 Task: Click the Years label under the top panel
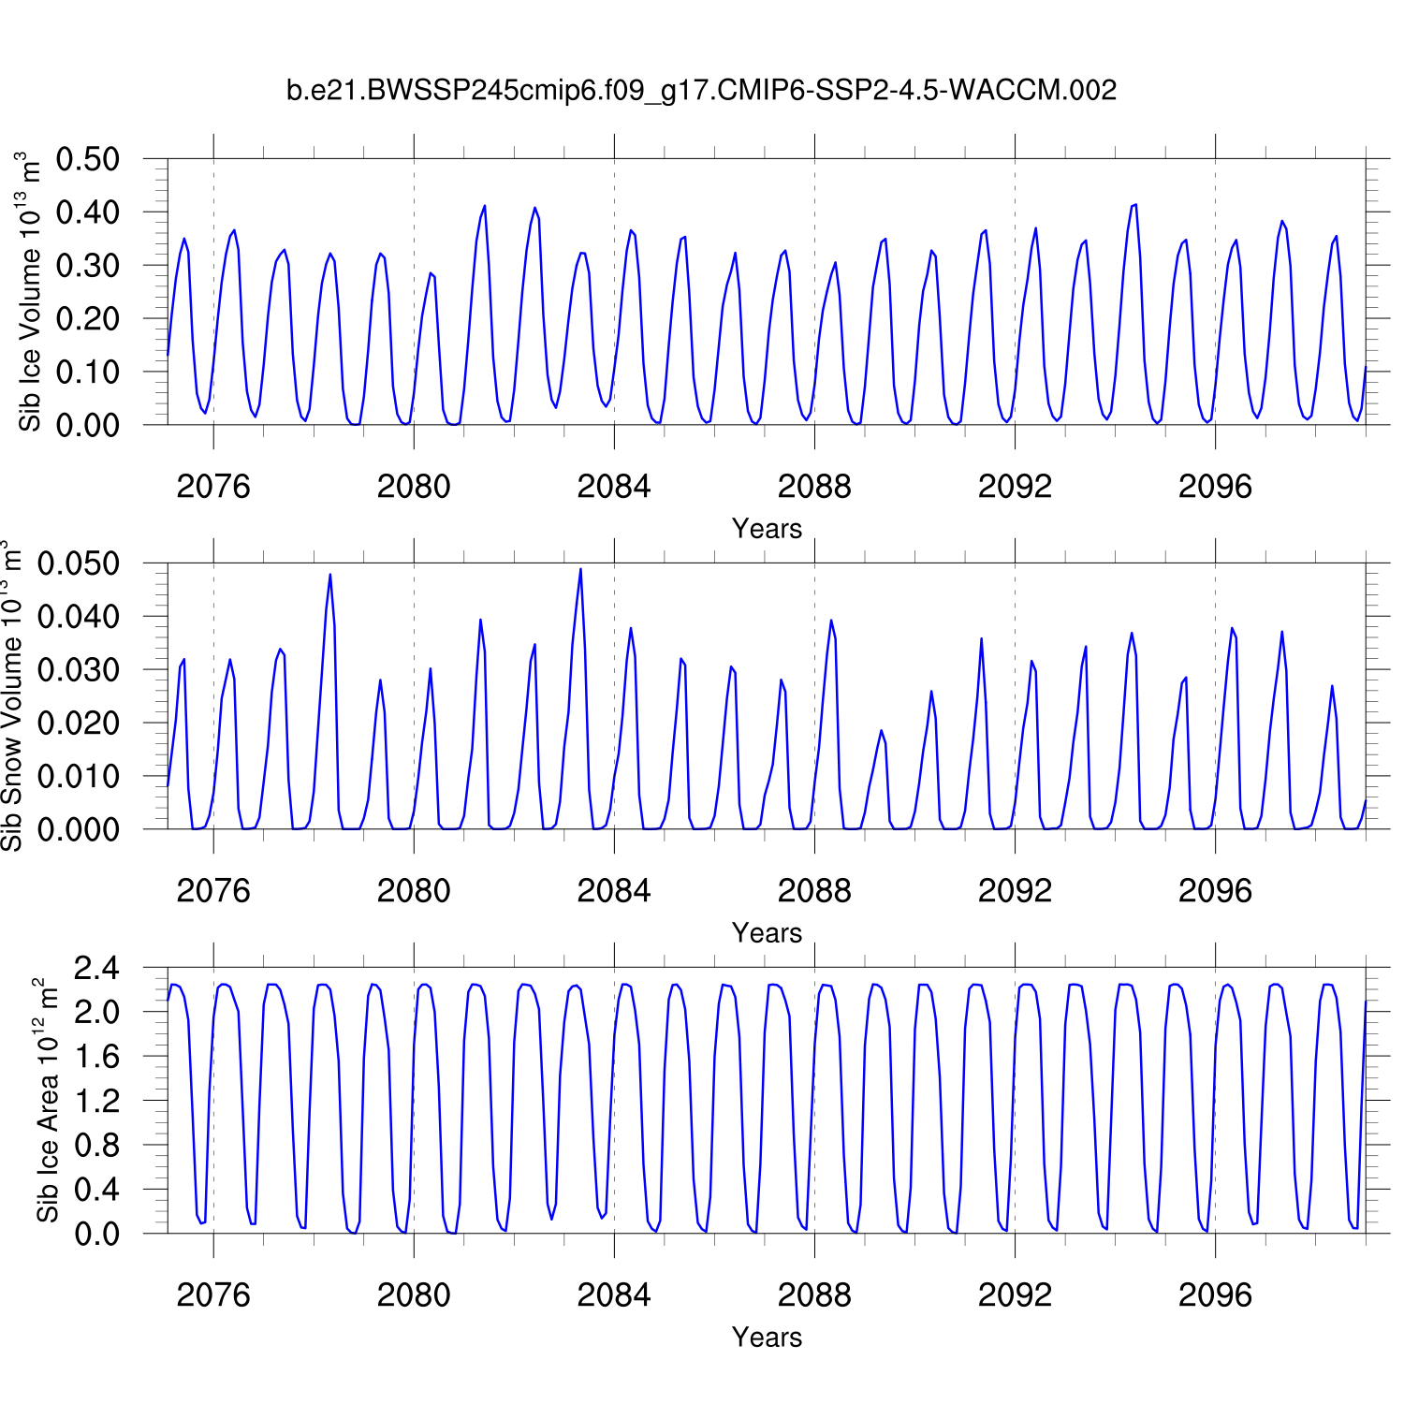pyautogui.click(x=767, y=529)
